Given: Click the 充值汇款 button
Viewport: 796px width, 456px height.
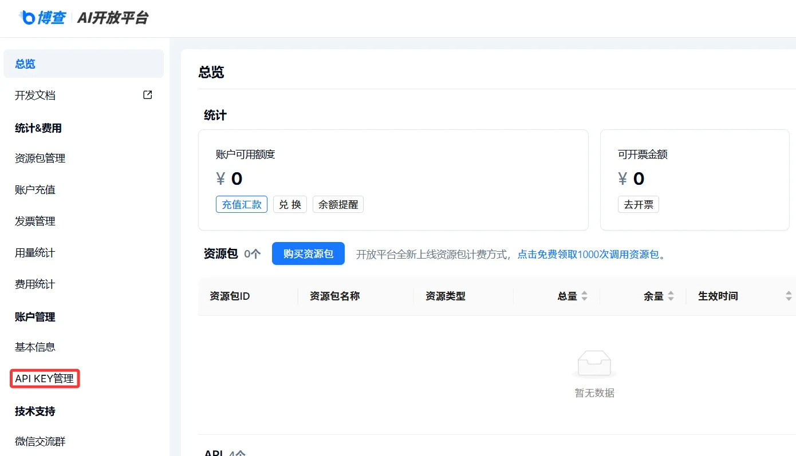Looking at the screenshot, I should (241, 204).
